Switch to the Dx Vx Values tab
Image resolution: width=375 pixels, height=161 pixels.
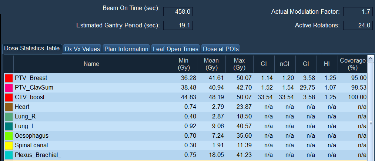(x=82, y=49)
